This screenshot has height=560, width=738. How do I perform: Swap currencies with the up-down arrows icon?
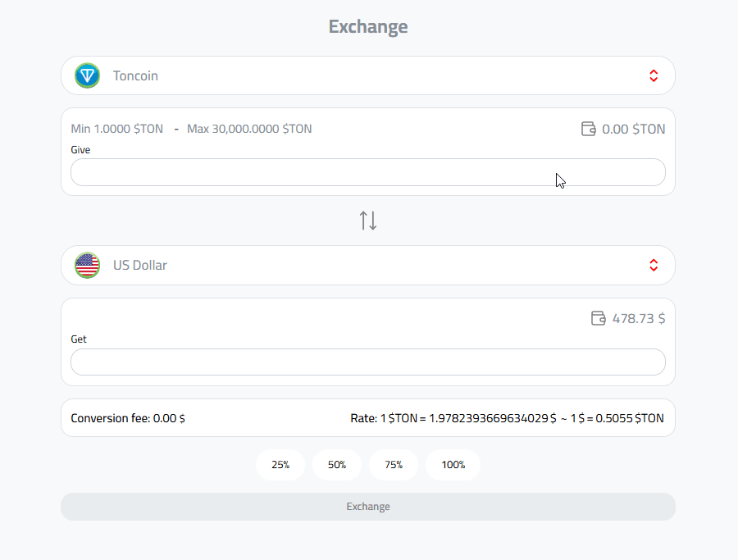point(368,221)
